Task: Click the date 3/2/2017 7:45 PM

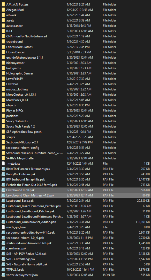Action: (x=78, y=47)
